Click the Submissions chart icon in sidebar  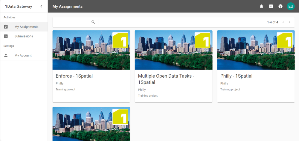click(6, 36)
